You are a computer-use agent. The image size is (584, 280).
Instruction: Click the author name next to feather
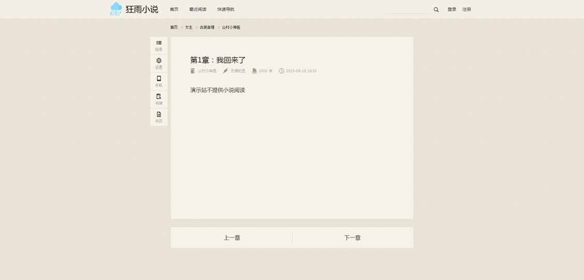[238, 71]
